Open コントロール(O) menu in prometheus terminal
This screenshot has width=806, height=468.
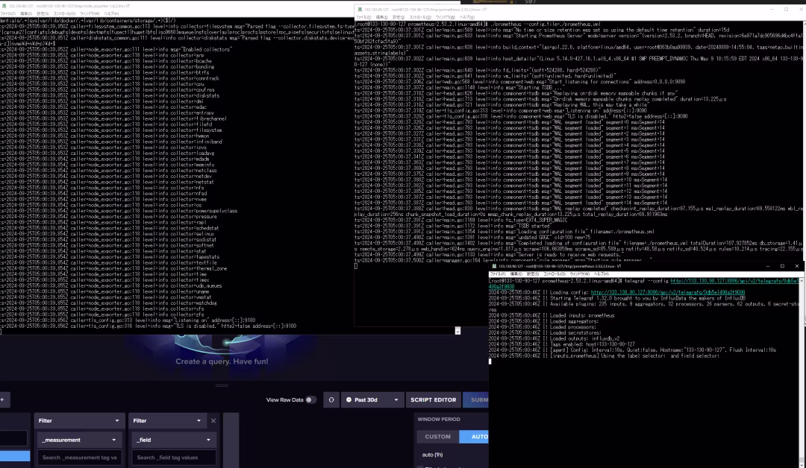[420, 17]
